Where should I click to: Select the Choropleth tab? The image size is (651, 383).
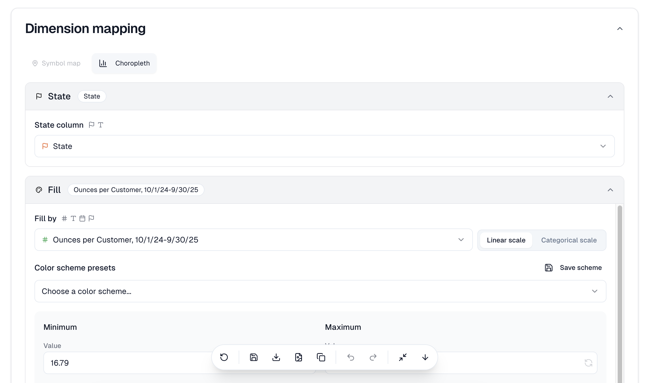coord(124,63)
